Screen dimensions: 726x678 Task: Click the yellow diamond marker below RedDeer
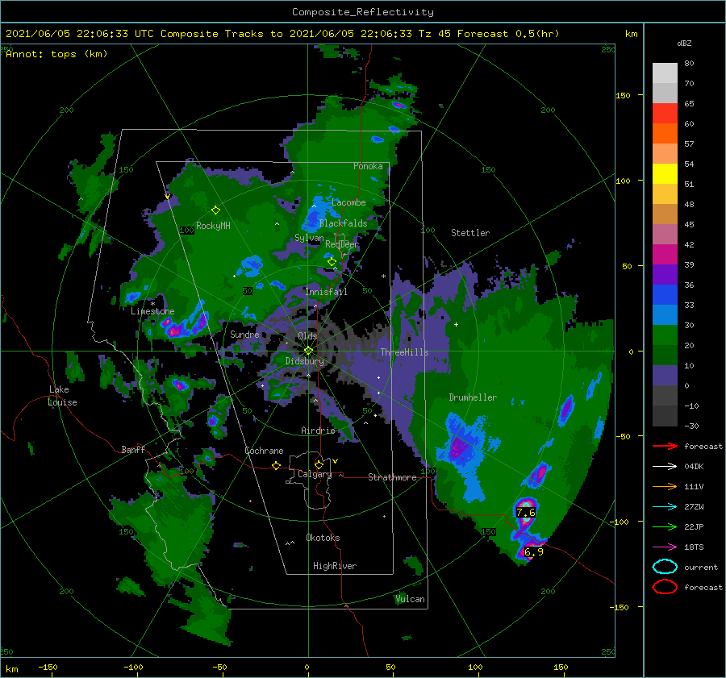pyautogui.click(x=332, y=262)
